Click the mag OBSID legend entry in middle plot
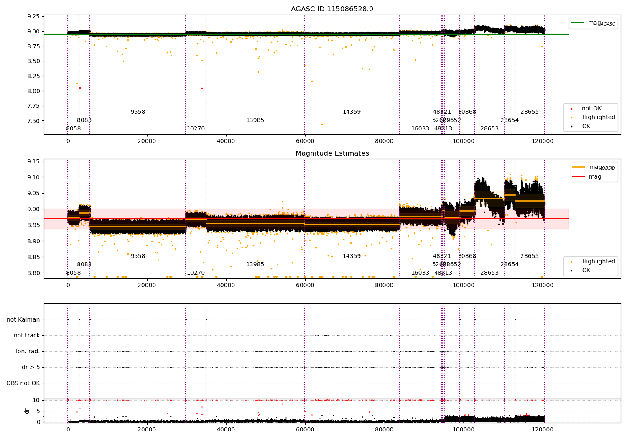This screenshot has width=627, height=439. coord(594,167)
